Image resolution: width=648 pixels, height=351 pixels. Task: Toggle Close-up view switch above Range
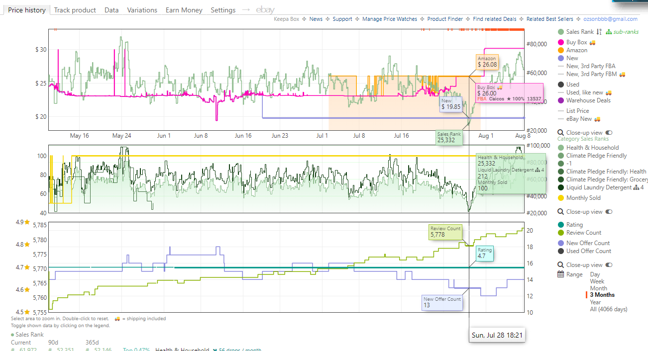(x=609, y=265)
